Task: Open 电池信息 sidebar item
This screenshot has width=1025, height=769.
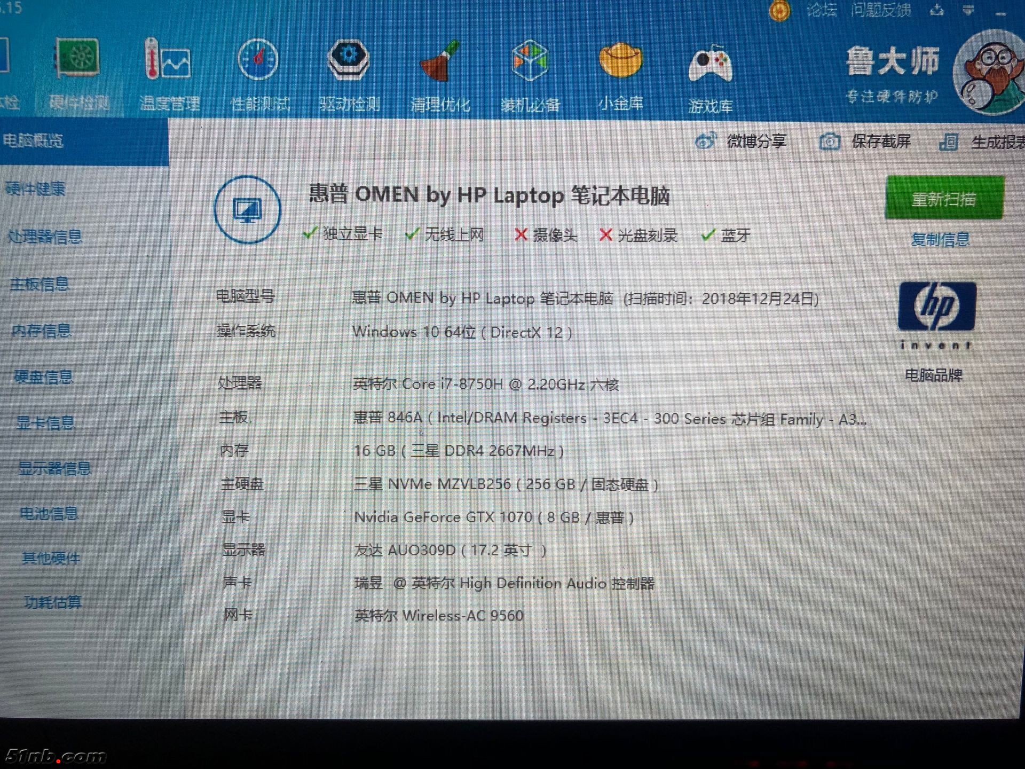Action: click(49, 514)
